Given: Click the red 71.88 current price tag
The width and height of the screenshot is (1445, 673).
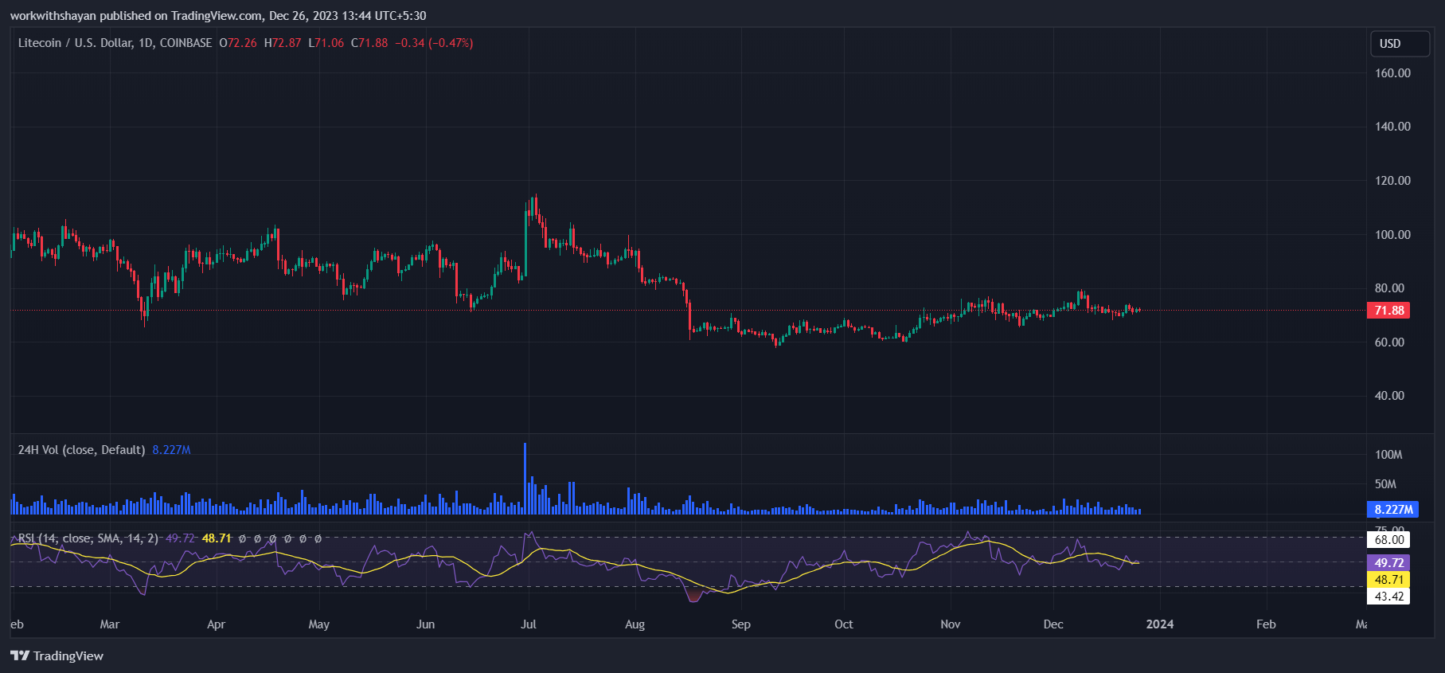Looking at the screenshot, I should tap(1388, 311).
